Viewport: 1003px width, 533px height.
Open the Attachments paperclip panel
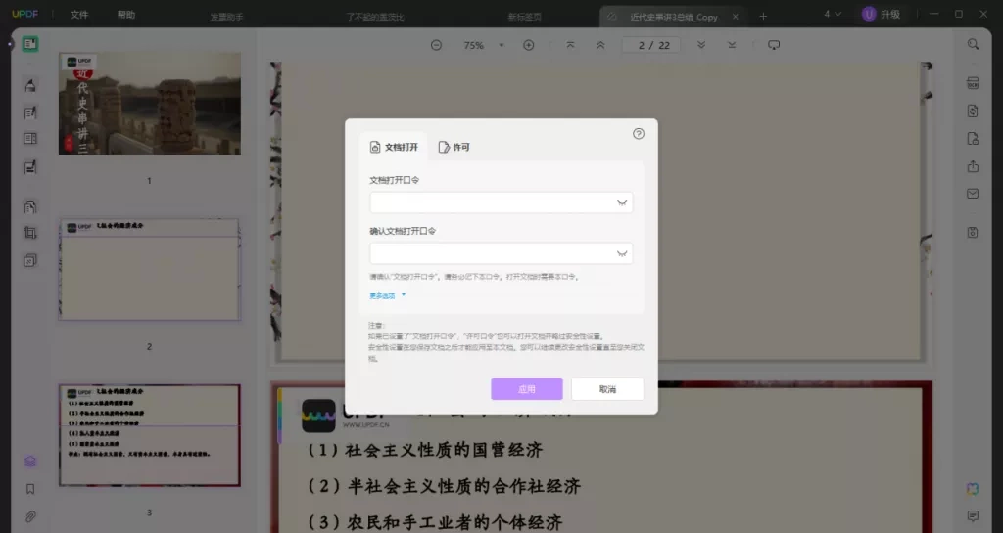point(30,516)
